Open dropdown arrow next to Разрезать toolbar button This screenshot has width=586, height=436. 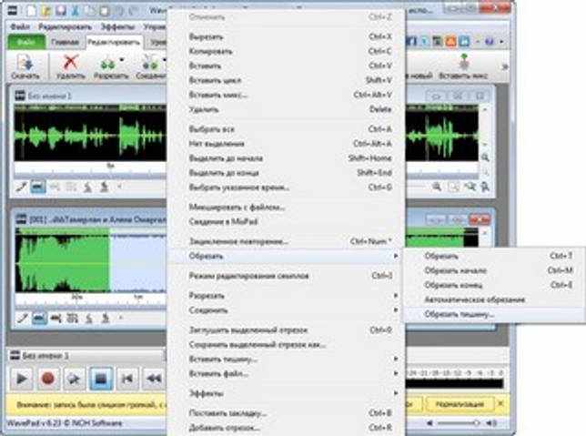122,59
